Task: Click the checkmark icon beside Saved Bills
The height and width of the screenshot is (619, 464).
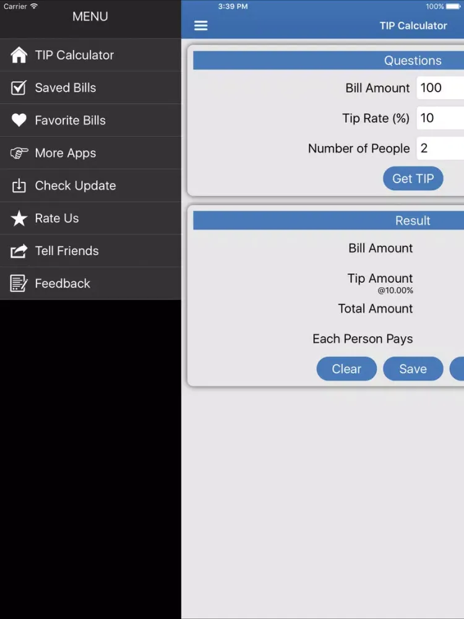Action: (19, 88)
